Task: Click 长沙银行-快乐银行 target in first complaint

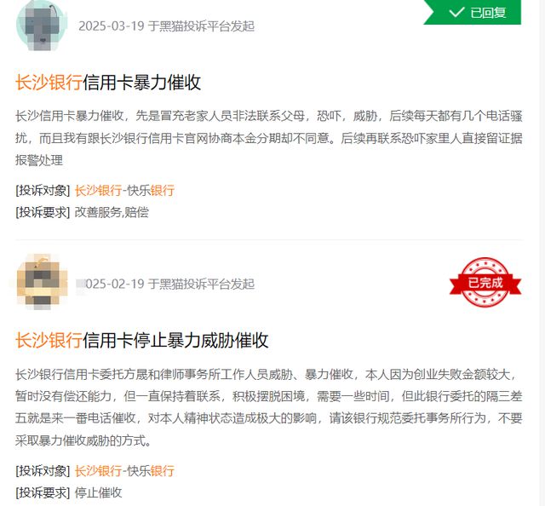Action: click(x=124, y=190)
